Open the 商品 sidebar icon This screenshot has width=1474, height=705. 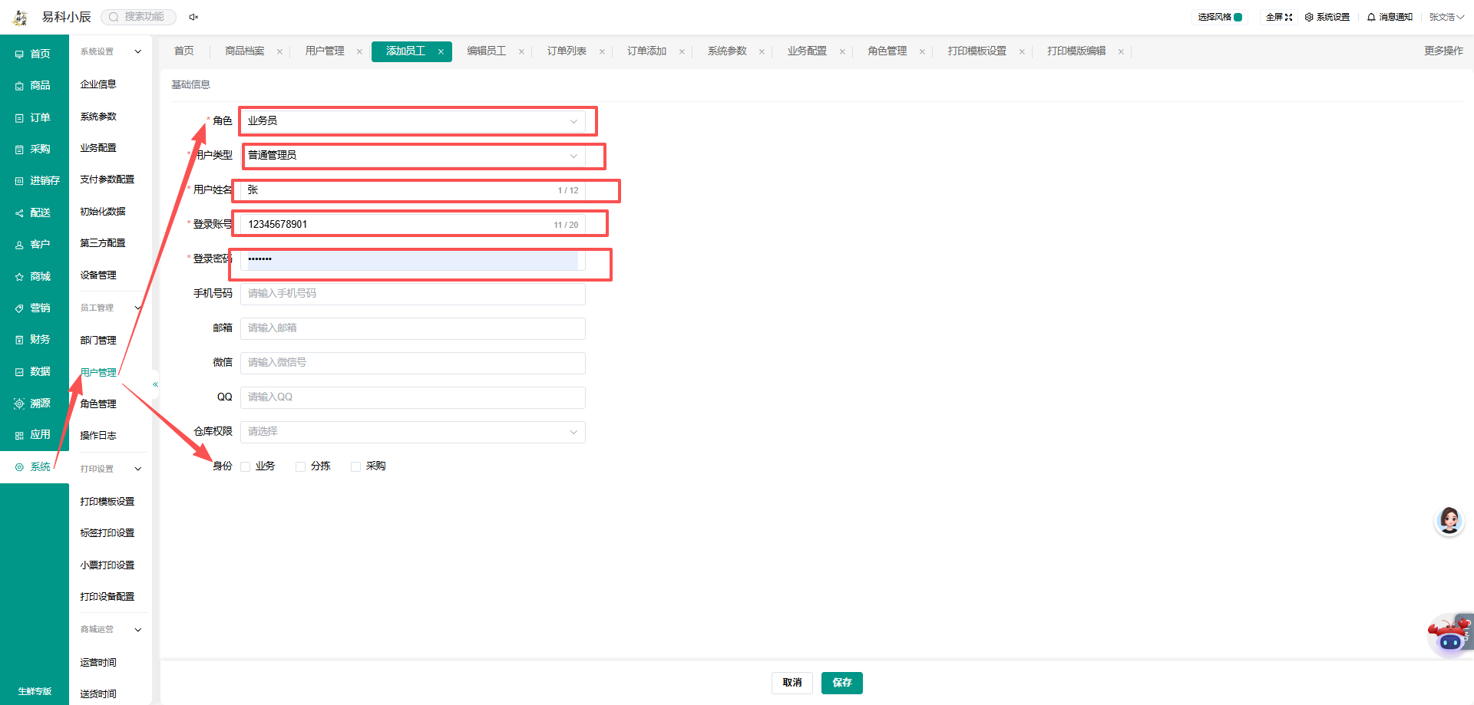coord(19,86)
